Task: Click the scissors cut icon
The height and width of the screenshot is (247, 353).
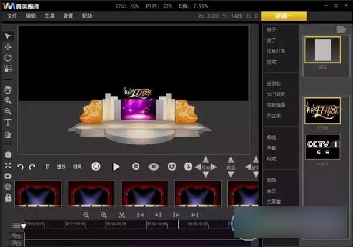Action: [x=122, y=215]
